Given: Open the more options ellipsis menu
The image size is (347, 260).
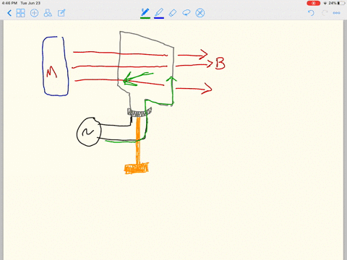Looking at the screenshot, I should [x=336, y=13].
